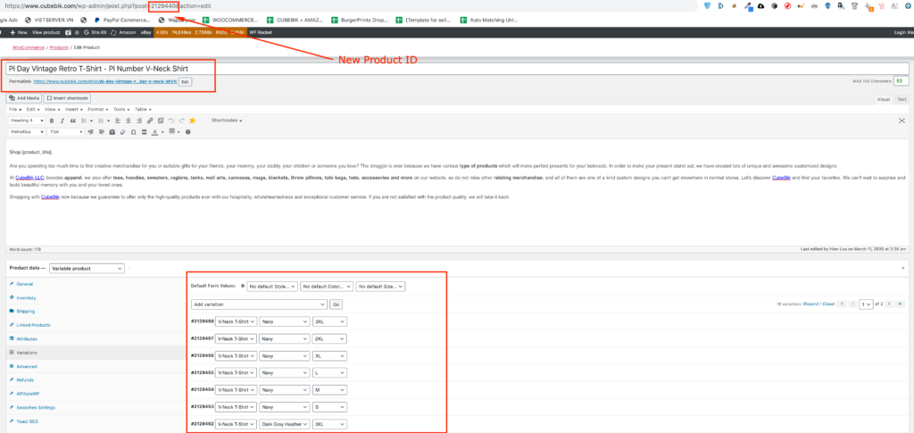Click the increase indent icon
This screenshot has height=433, width=914.
click(x=102, y=132)
